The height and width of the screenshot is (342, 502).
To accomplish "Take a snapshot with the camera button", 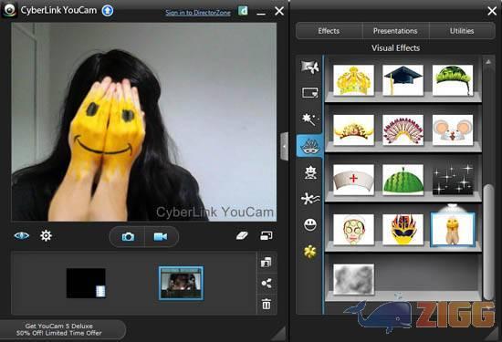I will pyautogui.click(x=128, y=237).
